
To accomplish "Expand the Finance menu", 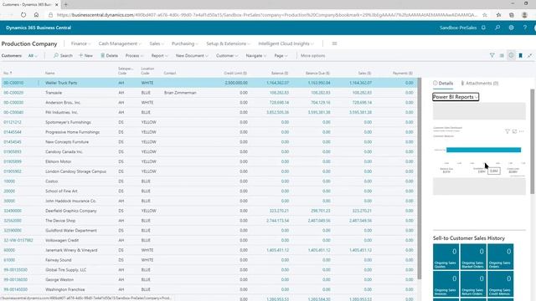I will pyautogui.click(x=80, y=43).
